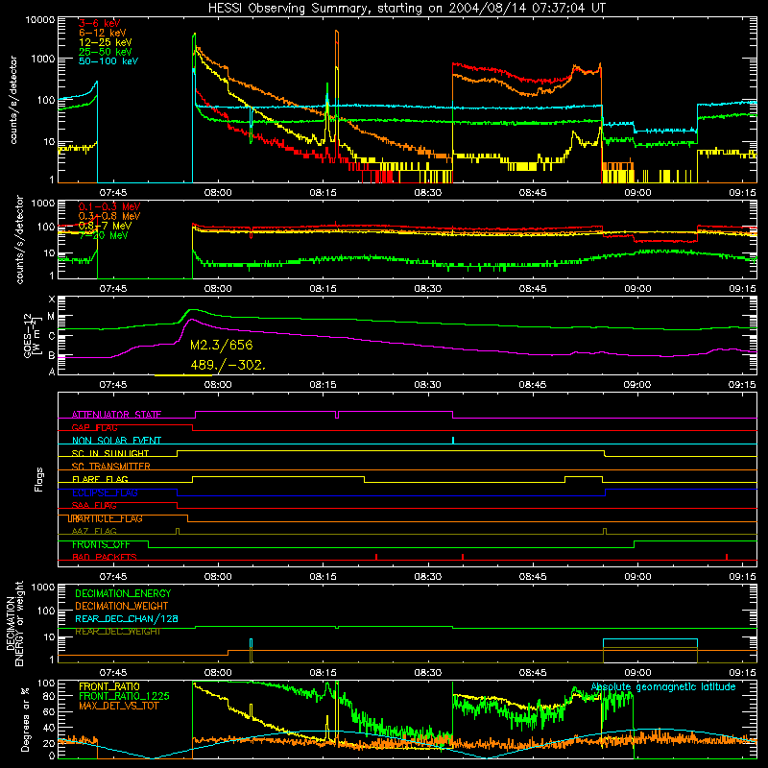Click the 12-25 keV legend entry
The image size is (768, 768).
(106, 42)
